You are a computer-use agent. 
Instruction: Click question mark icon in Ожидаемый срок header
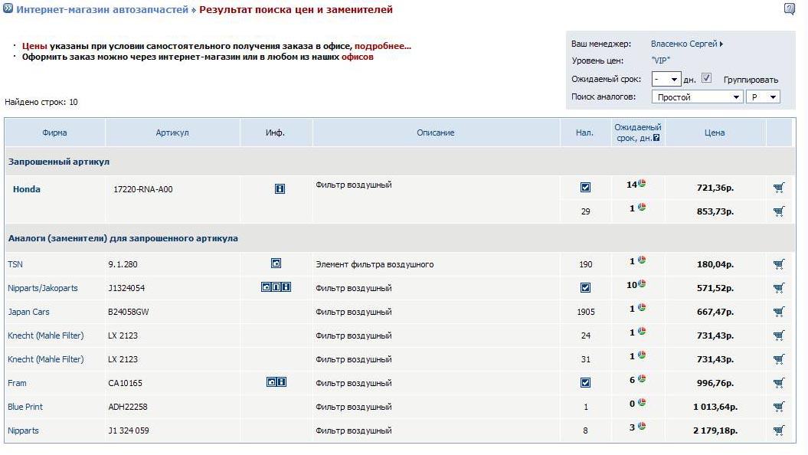coord(656,138)
